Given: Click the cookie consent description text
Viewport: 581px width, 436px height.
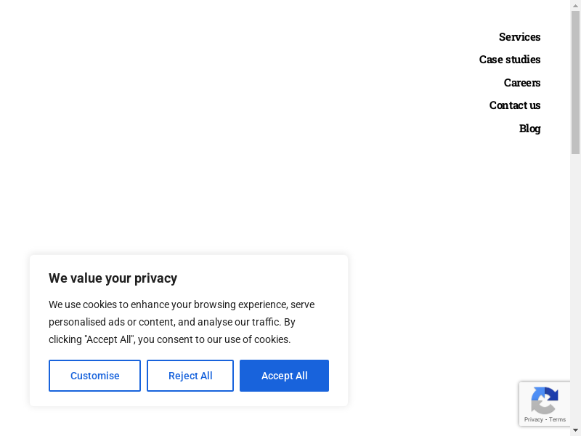Looking at the screenshot, I should click(x=182, y=322).
